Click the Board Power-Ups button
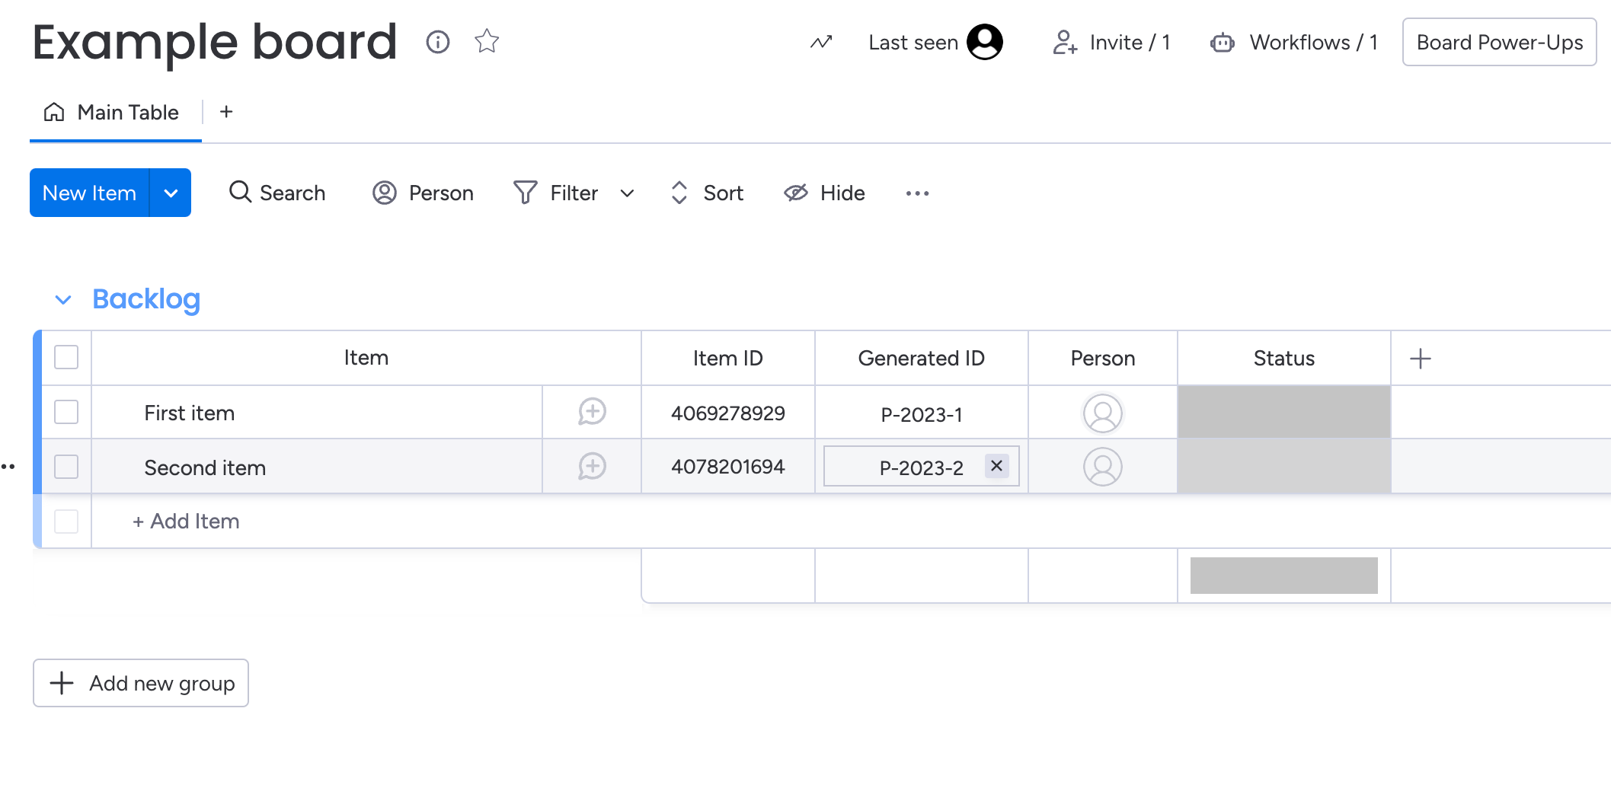Viewport: 1611px width, 804px height. [1498, 43]
